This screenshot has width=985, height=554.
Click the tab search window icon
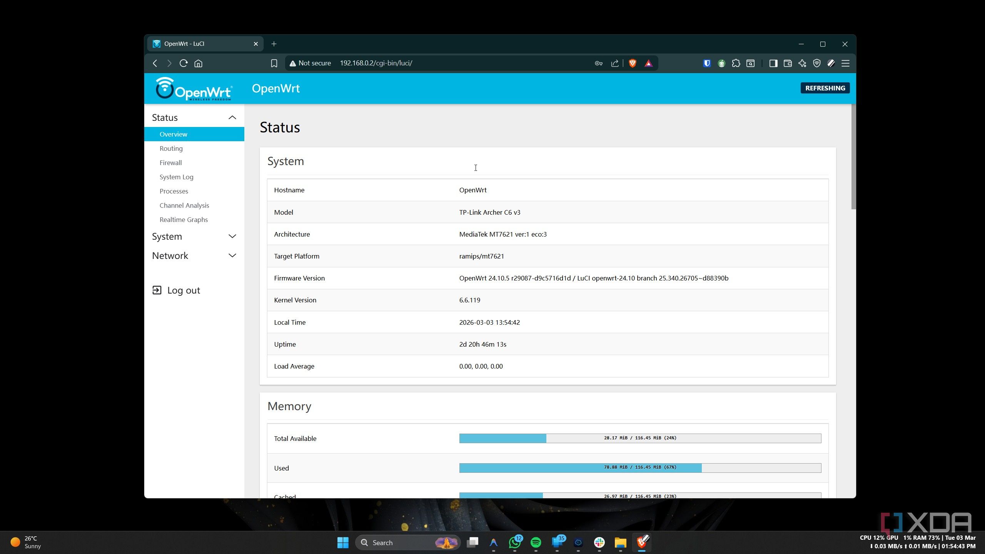click(x=751, y=63)
